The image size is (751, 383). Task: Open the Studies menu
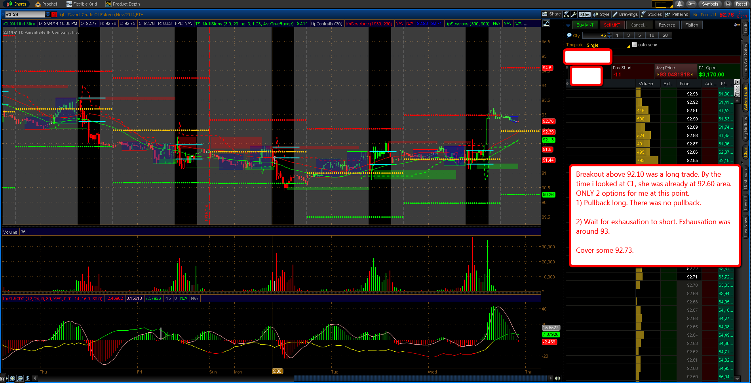coord(652,14)
